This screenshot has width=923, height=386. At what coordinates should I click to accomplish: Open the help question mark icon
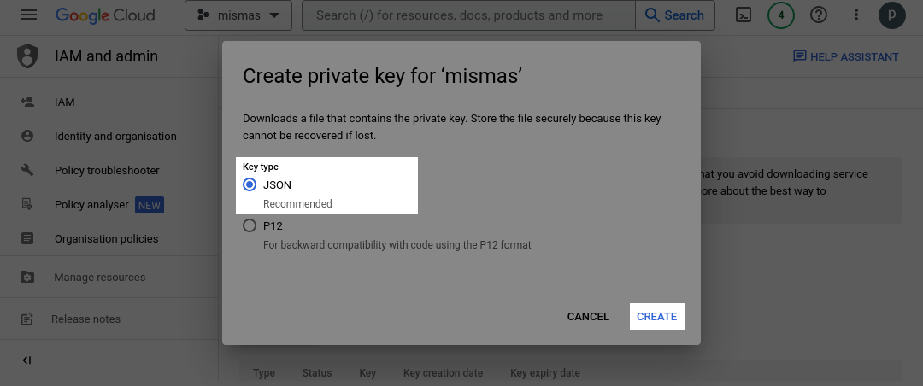[x=819, y=15]
